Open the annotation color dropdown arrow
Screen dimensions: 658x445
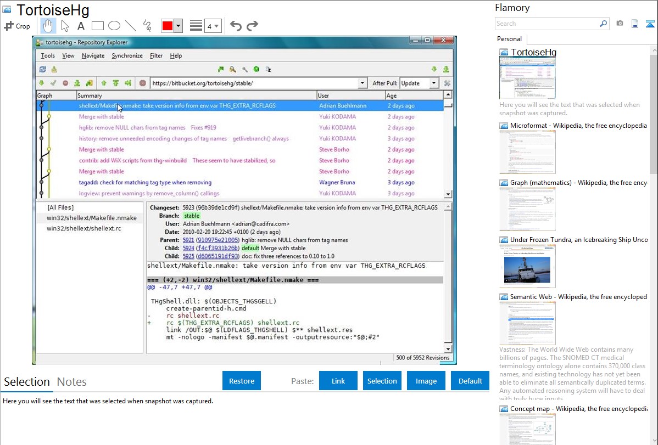point(178,26)
